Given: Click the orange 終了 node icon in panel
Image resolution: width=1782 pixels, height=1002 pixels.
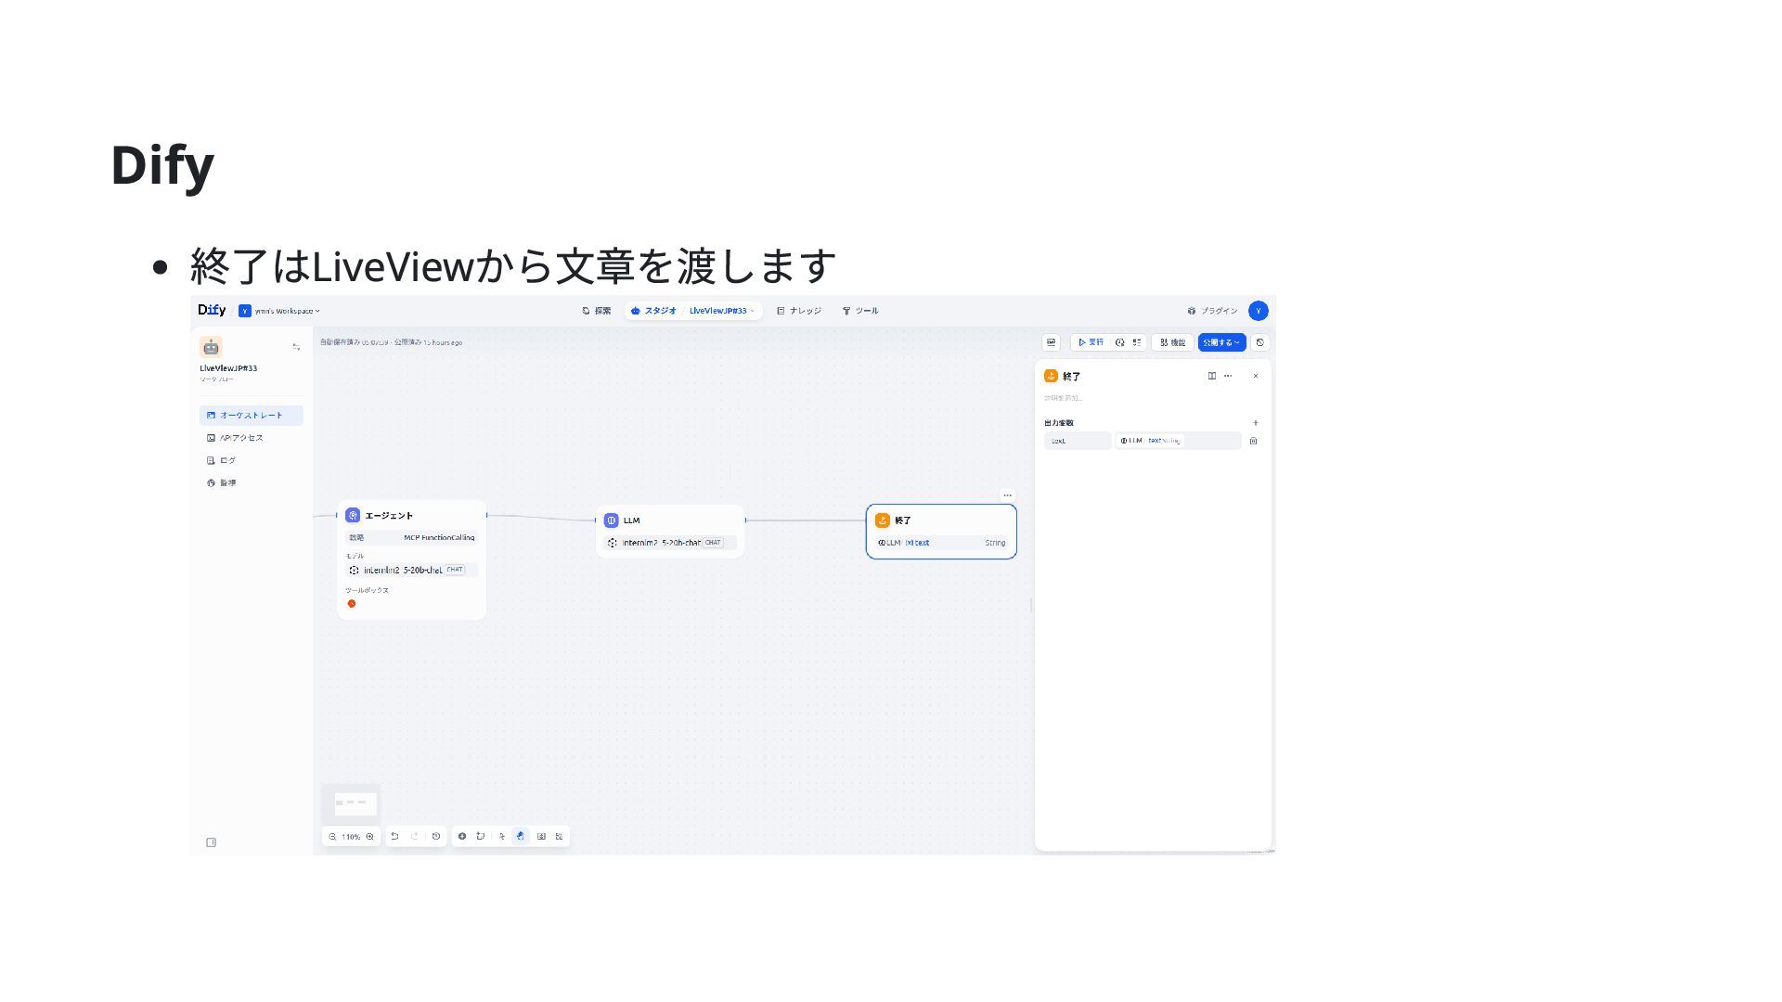Looking at the screenshot, I should click(1051, 376).
